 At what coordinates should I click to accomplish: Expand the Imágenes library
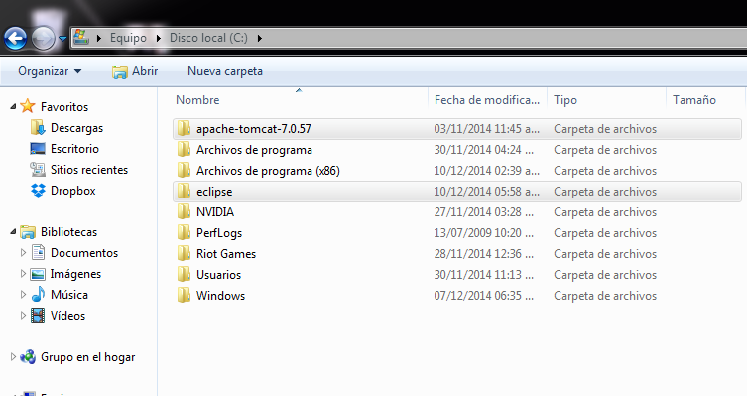tap(23, 274)
